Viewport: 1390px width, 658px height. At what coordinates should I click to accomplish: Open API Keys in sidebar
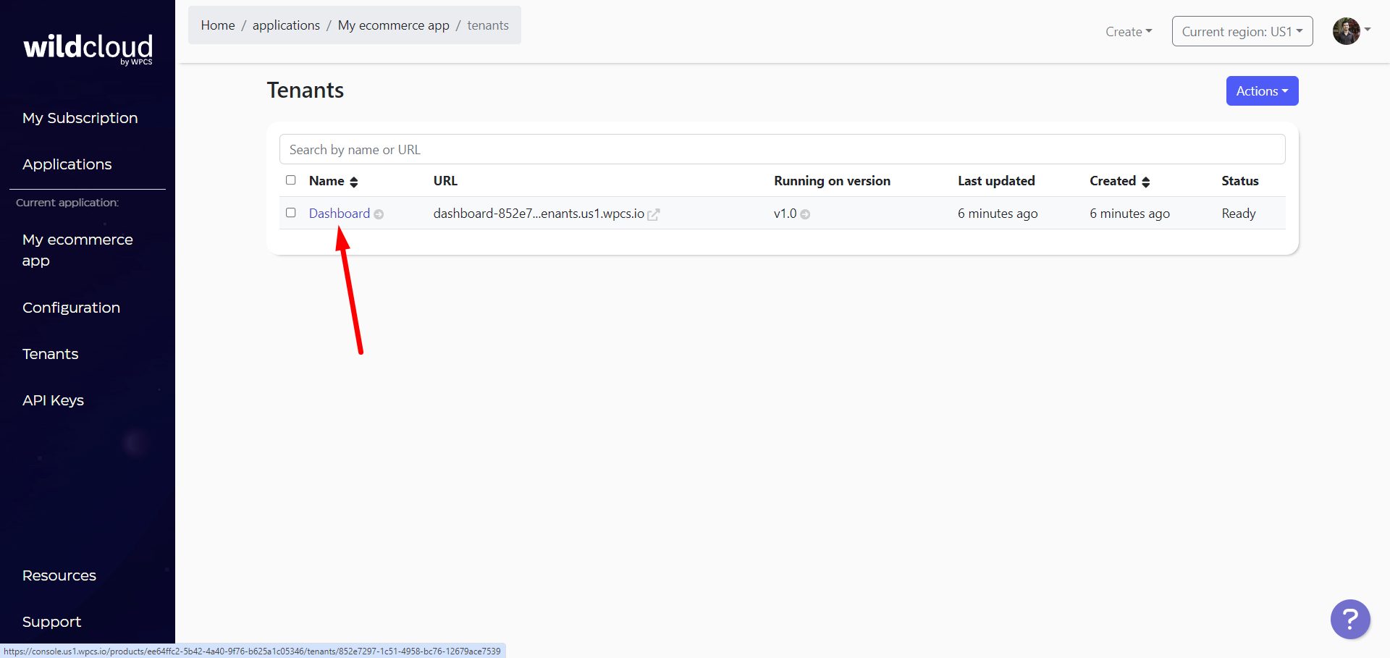53,400
